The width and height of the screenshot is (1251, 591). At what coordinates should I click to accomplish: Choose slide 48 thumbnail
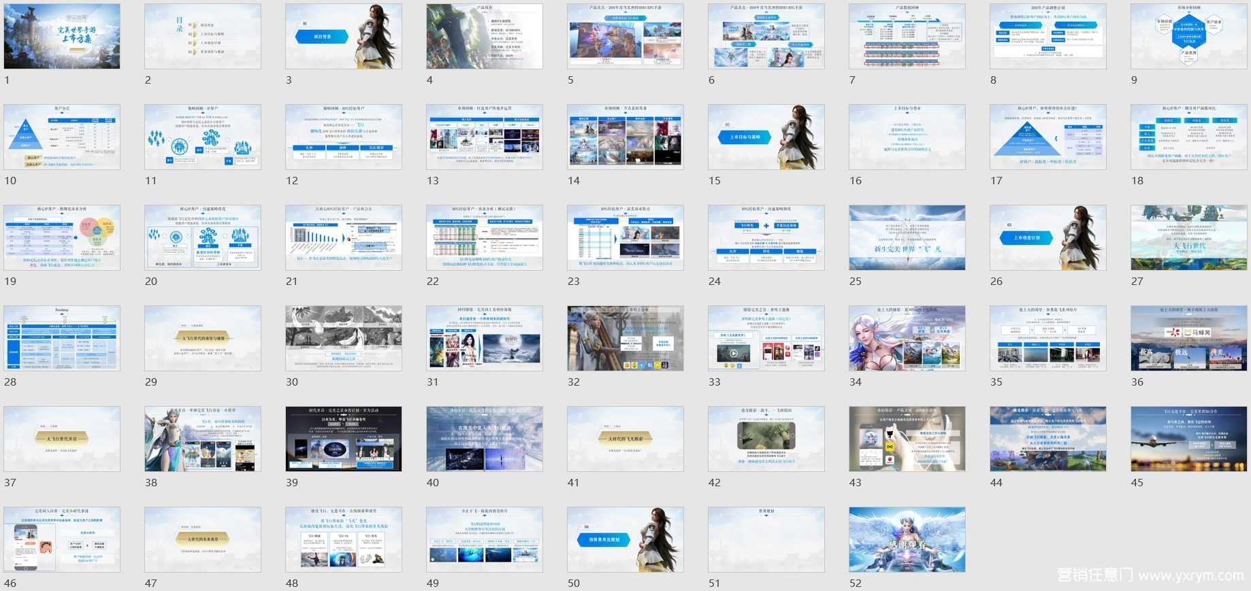tap(344, 539)
